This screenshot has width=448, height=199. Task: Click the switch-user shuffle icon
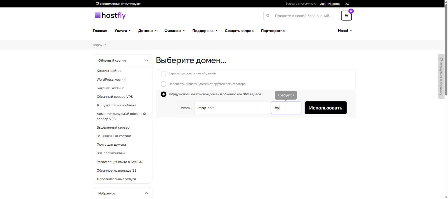[347, 4]
